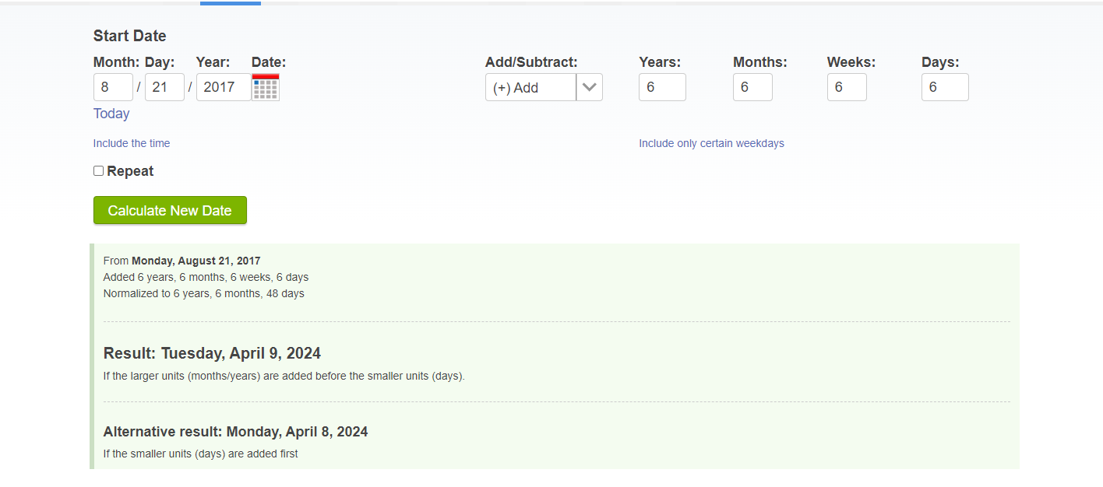
Task: Click the Days amount input
Action: pyautogui.click(x=945, y=87)
